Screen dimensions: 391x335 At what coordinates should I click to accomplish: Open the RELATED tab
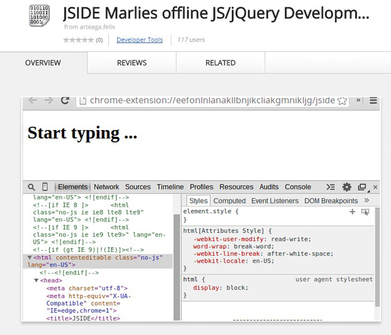tap(220, 62)
